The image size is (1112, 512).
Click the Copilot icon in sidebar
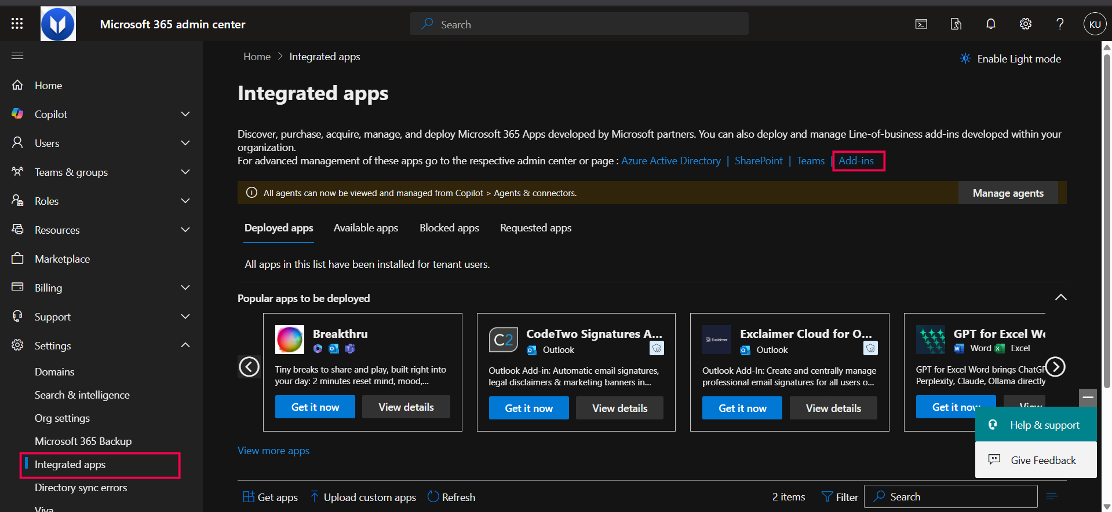coord(17,113)
